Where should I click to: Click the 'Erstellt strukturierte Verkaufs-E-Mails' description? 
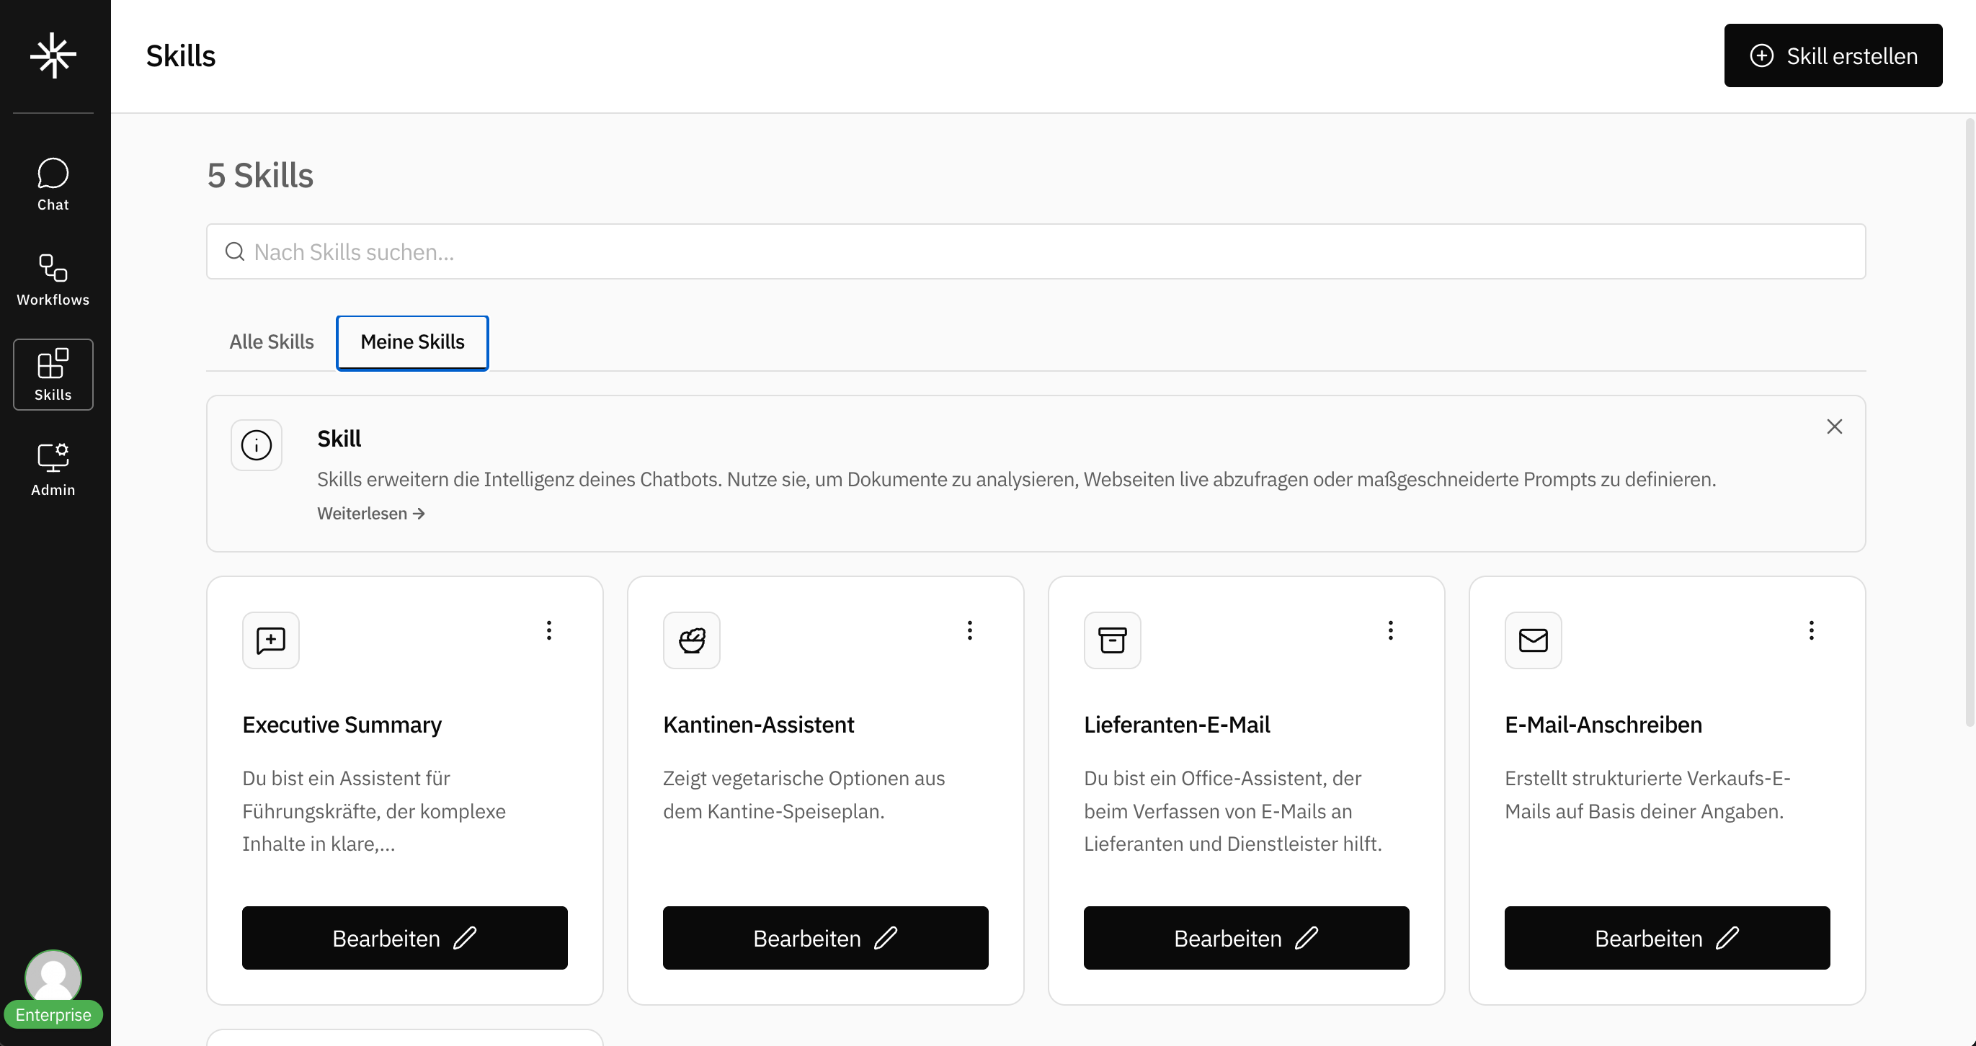(1647, 795)
